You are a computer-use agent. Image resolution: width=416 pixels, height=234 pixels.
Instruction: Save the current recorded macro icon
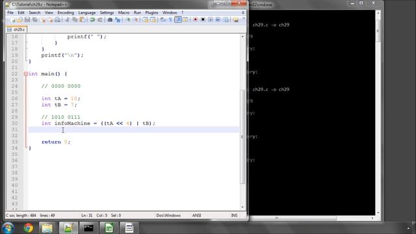tap(226, 19)
